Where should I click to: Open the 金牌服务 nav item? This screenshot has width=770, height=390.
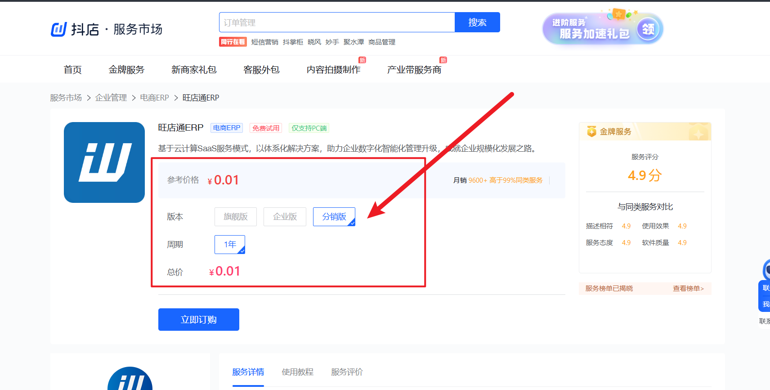126,70
